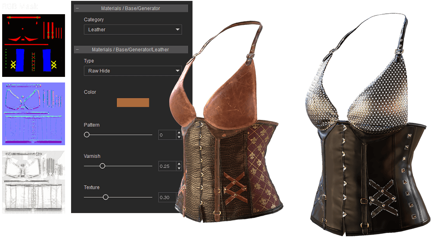Decrease Pattern value with down arrow
Image resolution: width=435 pixels, height=238 pixels.
tap(179, 137)
